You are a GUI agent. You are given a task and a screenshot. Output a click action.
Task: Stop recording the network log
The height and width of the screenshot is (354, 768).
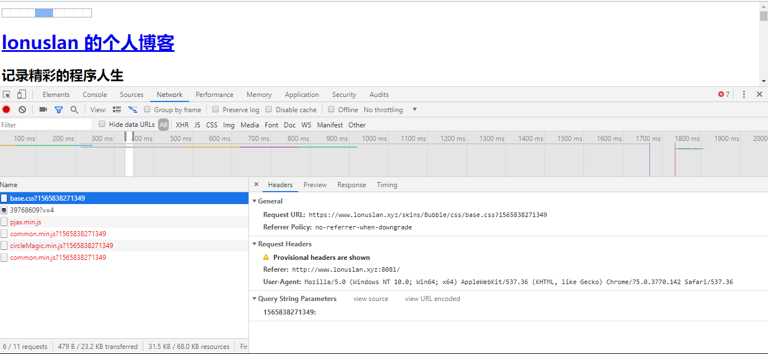point(6,110)
